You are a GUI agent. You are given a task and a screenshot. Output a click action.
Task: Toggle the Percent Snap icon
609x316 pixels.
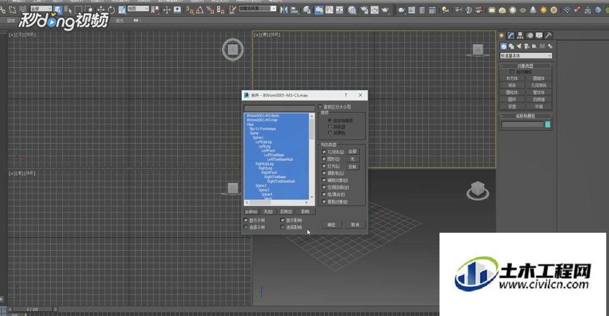click(210, 10)
